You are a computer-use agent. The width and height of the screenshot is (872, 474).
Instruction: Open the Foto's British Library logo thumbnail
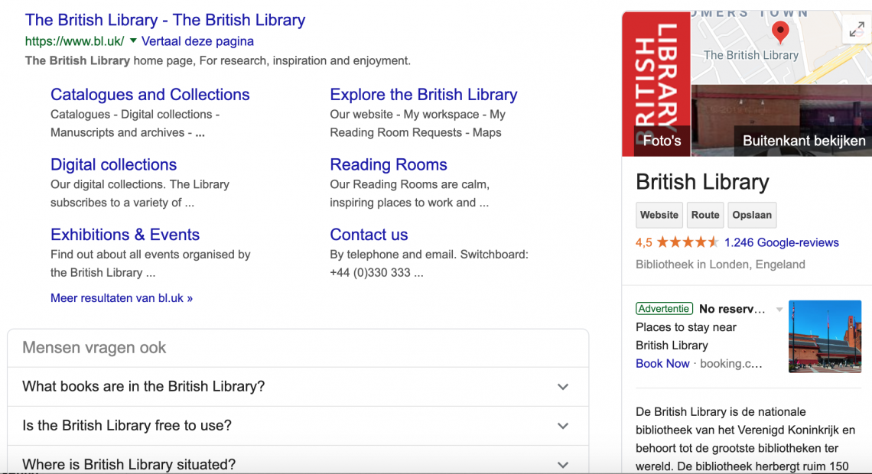[x=656, y=84]
